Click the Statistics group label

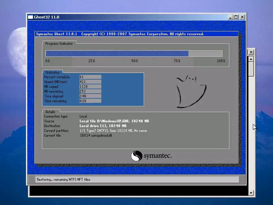click(53, 72)
